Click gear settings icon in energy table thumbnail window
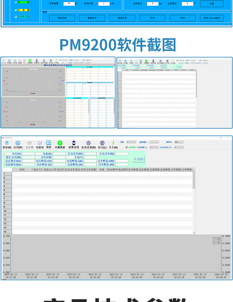 coord(161,61)
